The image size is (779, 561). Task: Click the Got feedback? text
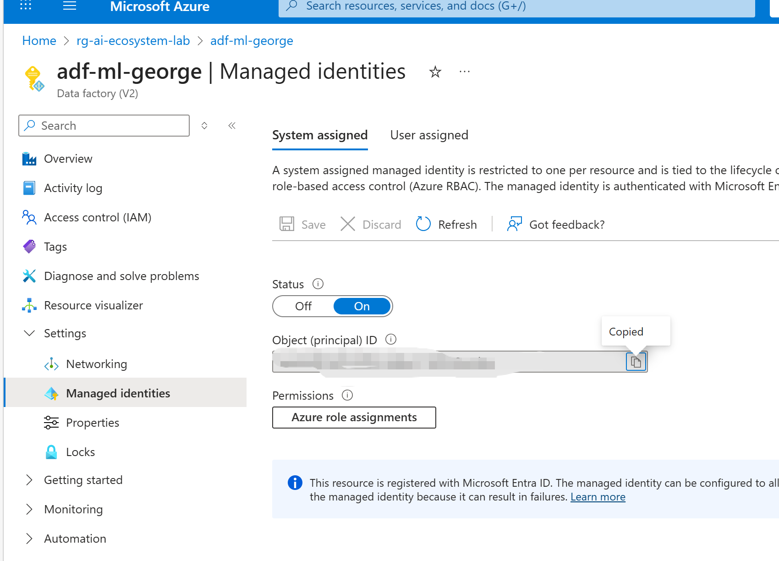click(567, 225)
